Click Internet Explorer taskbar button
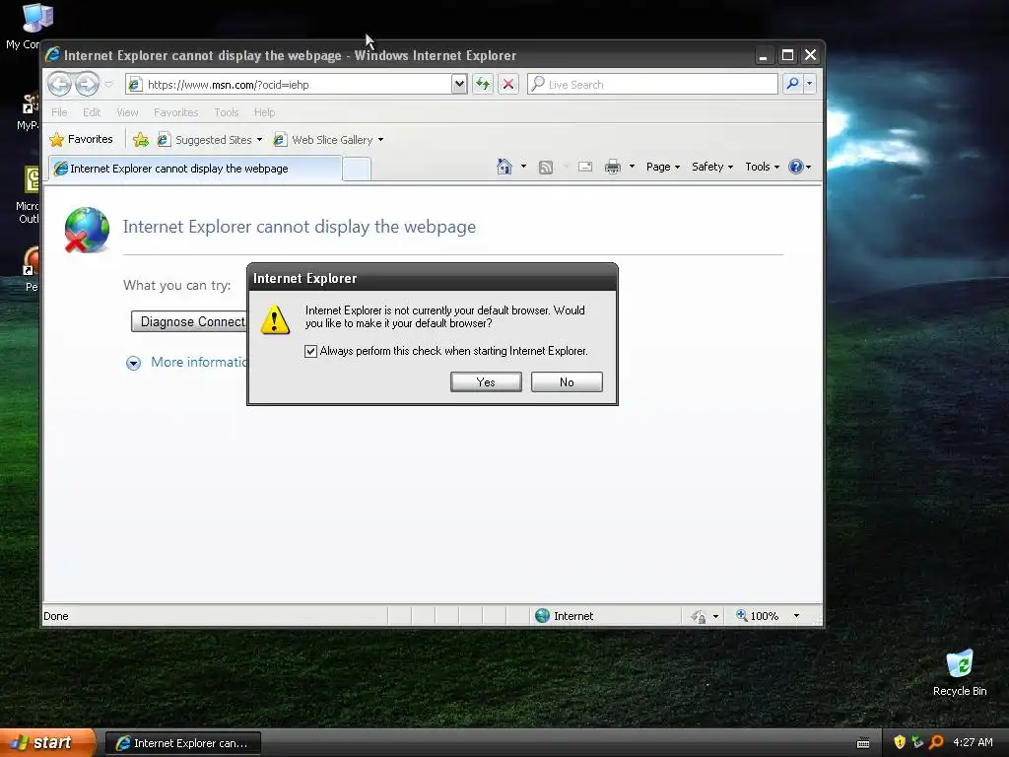Image resolution: width=1009 pixels, height=757 pixels. (182, 743)
